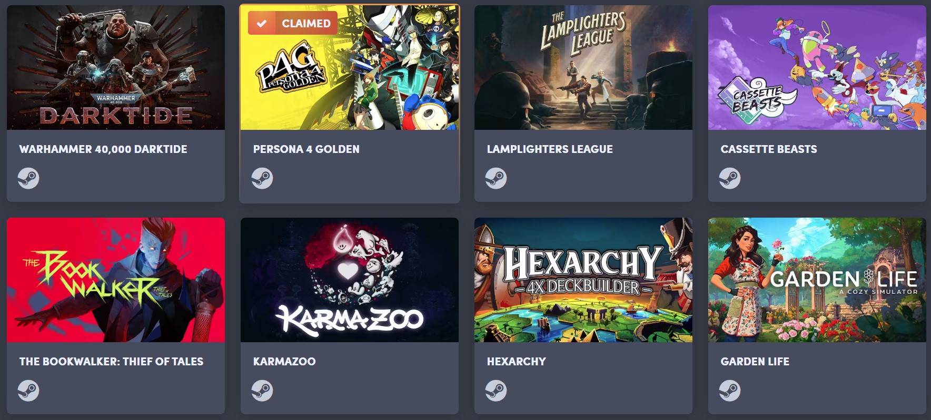Click THE BOOKWALKER: THIEF OF TALES title
The height and width of the screenshot is (420, 931).
coord(111,362)
